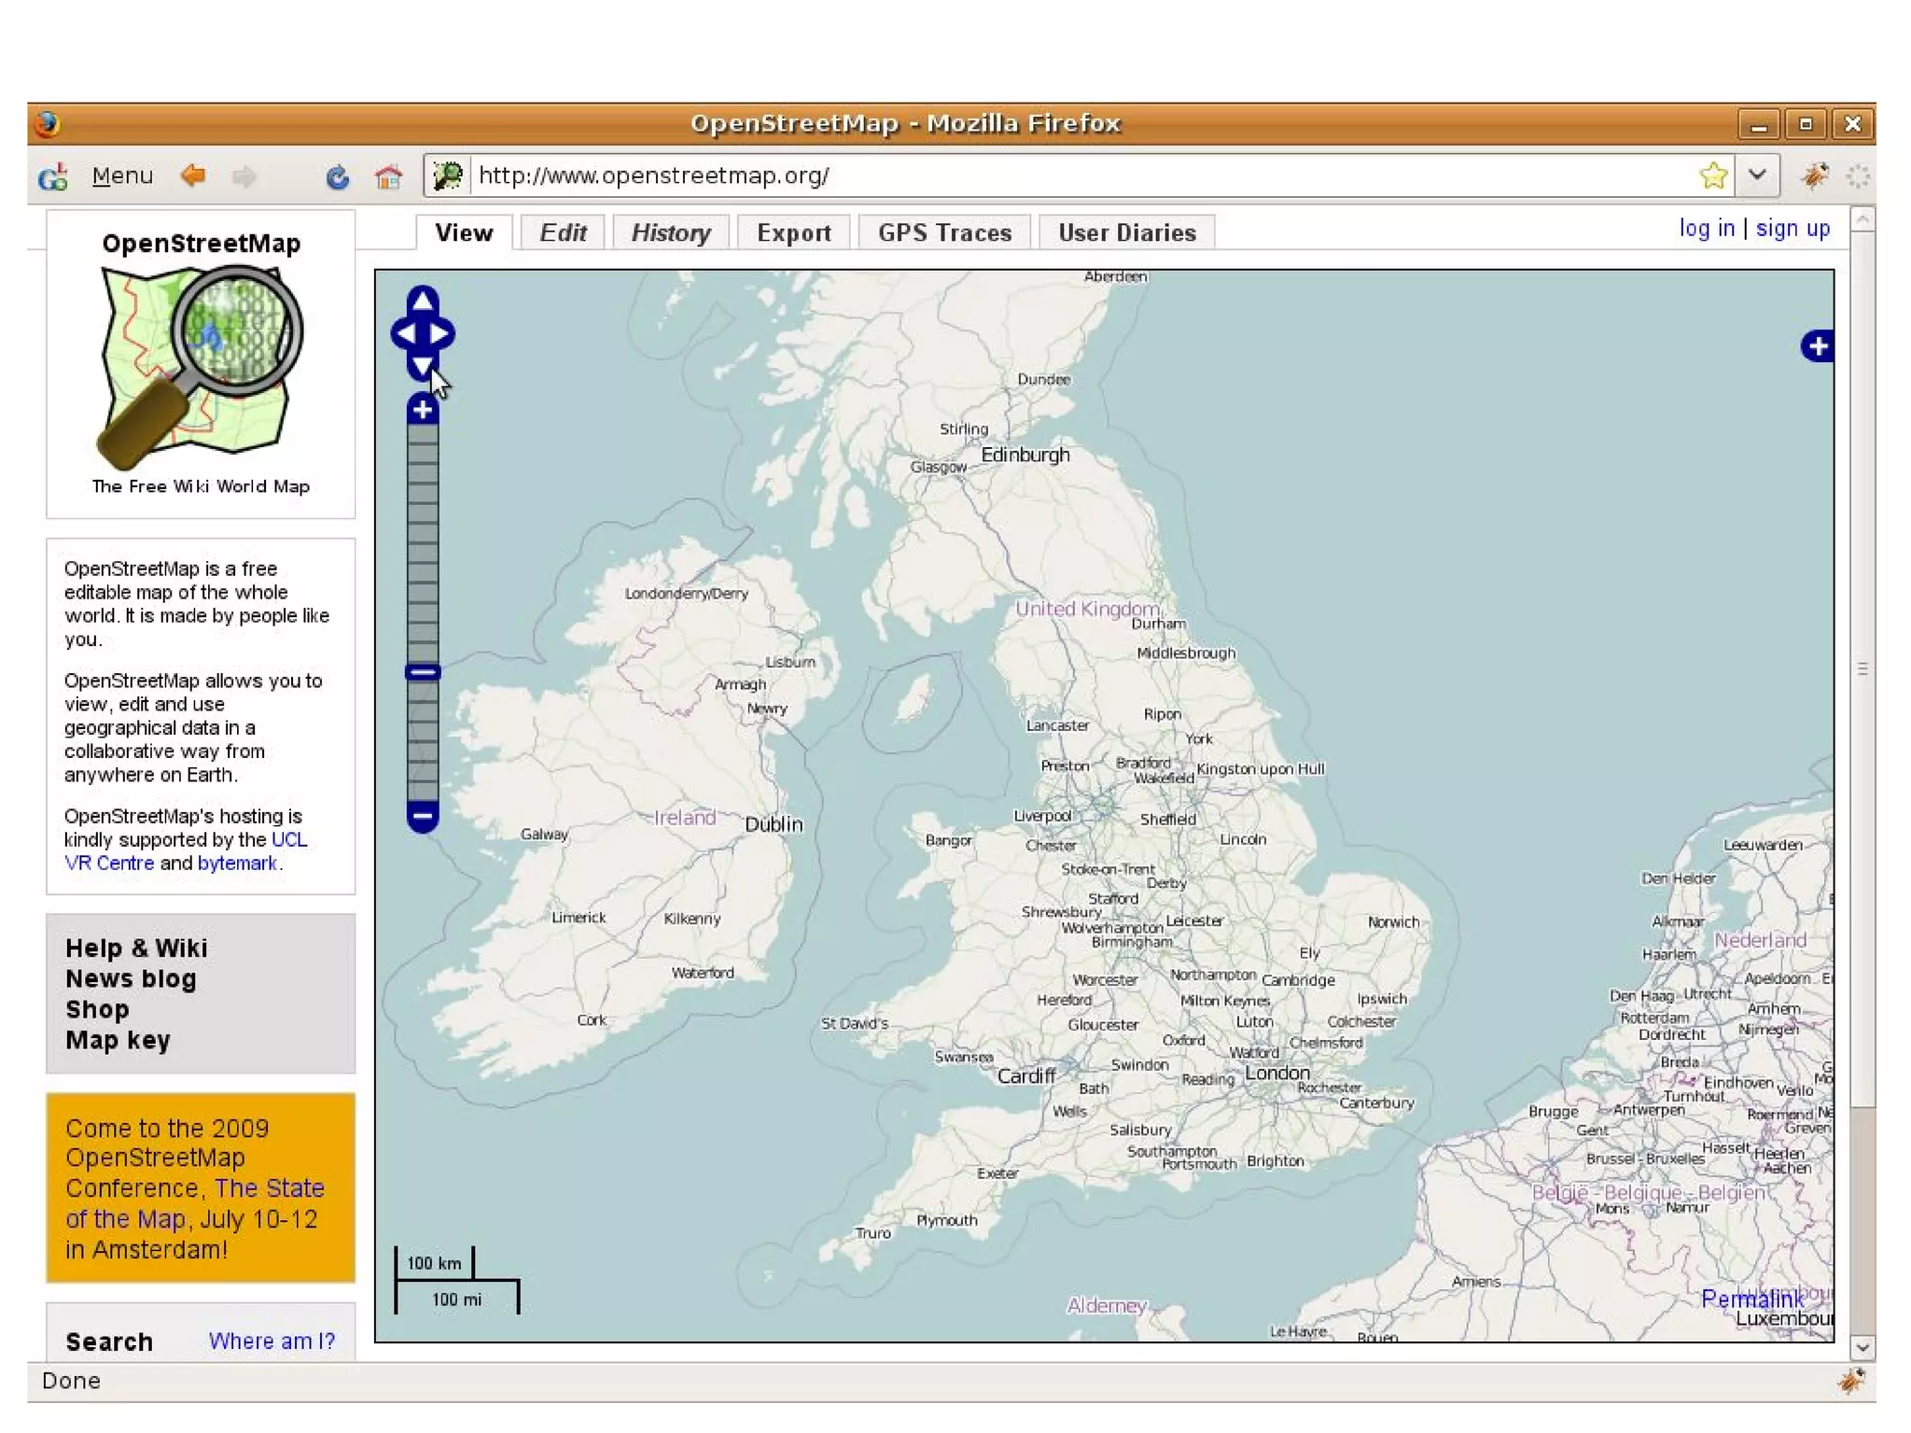1911x1433 pixels.
Task: Zoom in using the plus button on zoom bar
Action: click(x=423, y=409)
